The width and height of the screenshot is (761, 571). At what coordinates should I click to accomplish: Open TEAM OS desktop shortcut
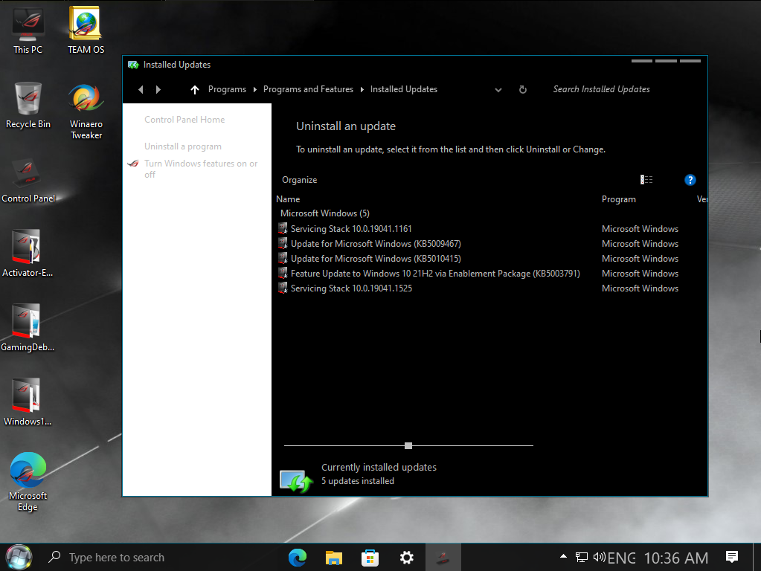tap(86, 30)
